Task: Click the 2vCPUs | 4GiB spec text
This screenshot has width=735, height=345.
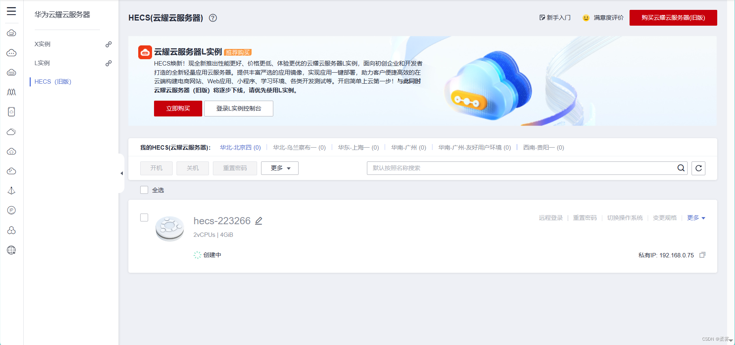Action: tap(213, 235)
